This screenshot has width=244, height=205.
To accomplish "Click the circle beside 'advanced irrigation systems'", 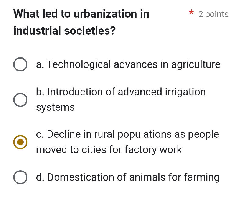I will click(20, 99).
